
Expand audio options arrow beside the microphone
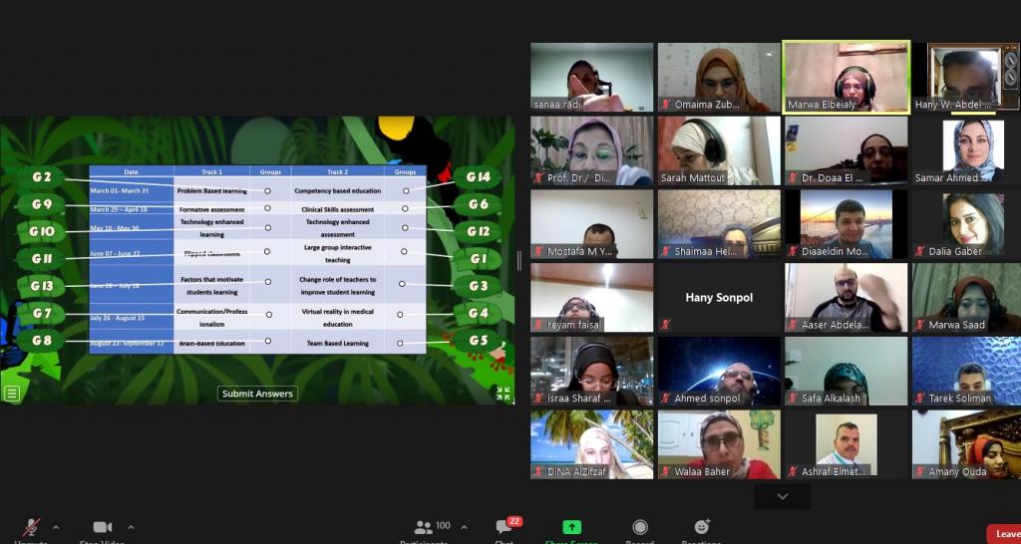(x=56, y=528)
